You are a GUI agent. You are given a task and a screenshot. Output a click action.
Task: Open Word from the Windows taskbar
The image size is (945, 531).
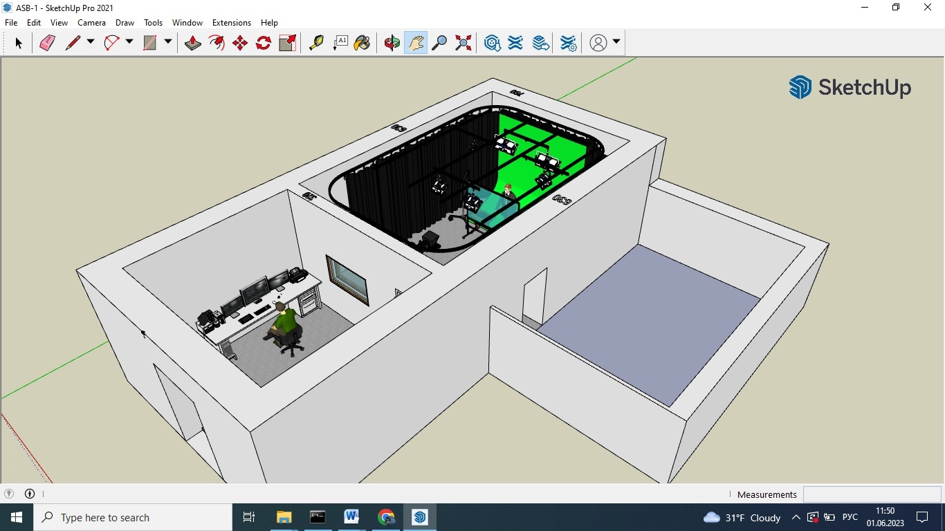coord(351,517)
